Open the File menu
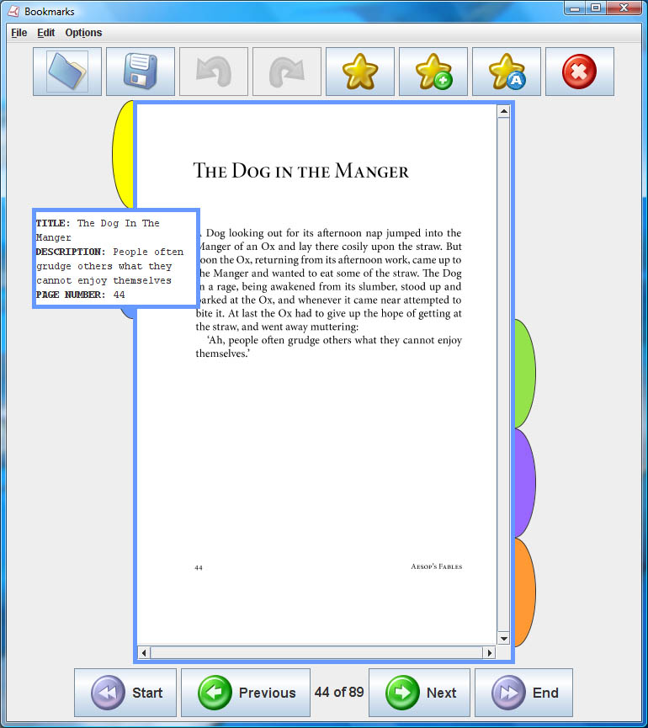648x728 pixels. pyautogui.click(x=19, y=33)
